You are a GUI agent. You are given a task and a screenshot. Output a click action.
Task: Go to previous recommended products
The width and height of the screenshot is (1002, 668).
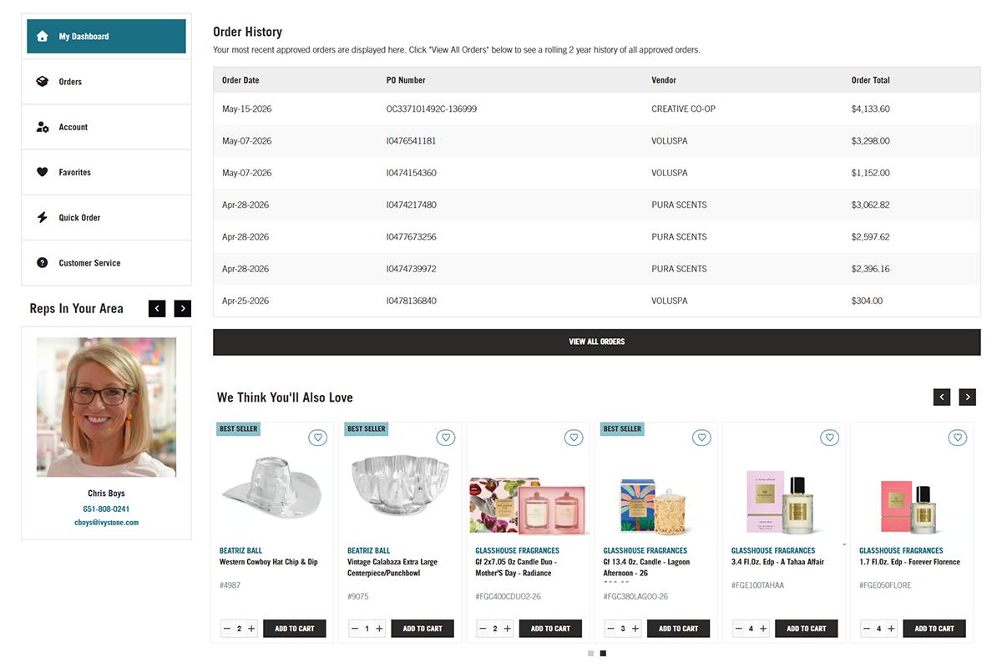coord(942,397)
